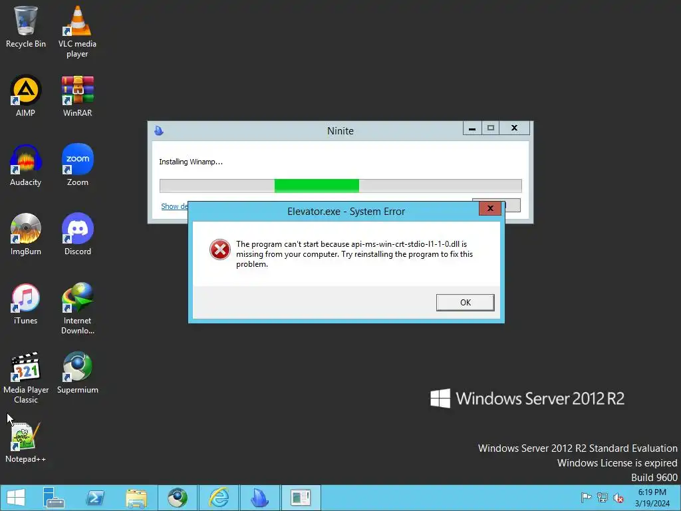Click the Ninite installation progress bar

(340, 186)
